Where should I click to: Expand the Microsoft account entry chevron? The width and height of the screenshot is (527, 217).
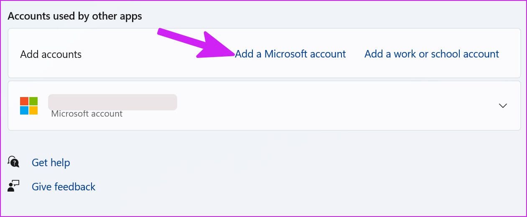(503, 106)
